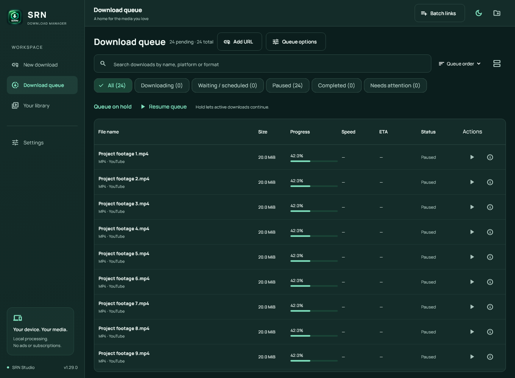Resume Project footage 5.mp4 download

click(472, 257)
